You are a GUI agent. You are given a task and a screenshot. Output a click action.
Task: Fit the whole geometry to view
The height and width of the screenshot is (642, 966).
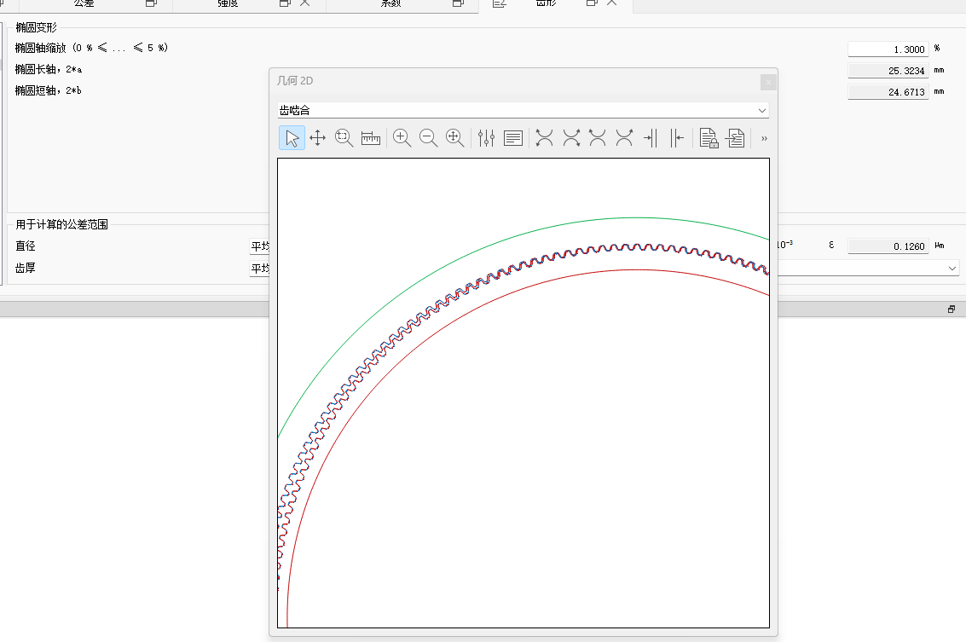pos(454,137)
